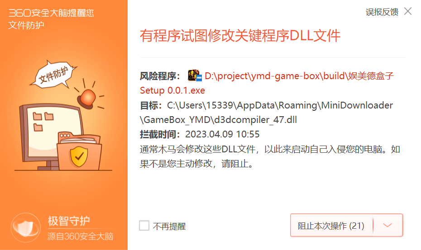Enable the 不再提醒 checkbox
This screenshot has height=250, width=421.
tap(144, 225)
